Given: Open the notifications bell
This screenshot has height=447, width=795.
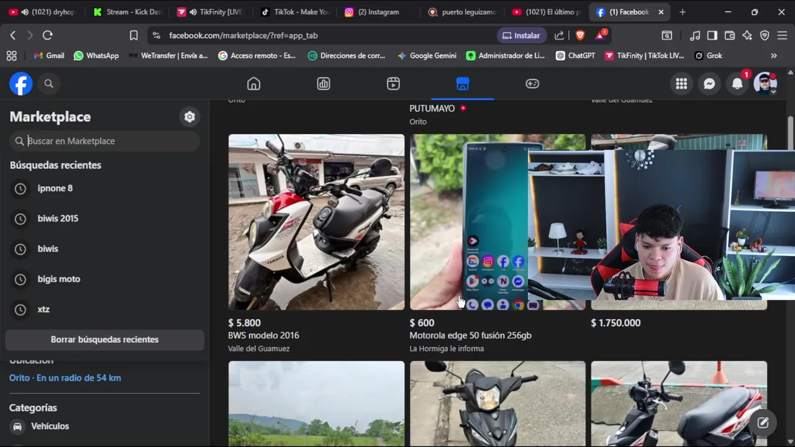Looking at the screenshot, I should pos(737,84).
